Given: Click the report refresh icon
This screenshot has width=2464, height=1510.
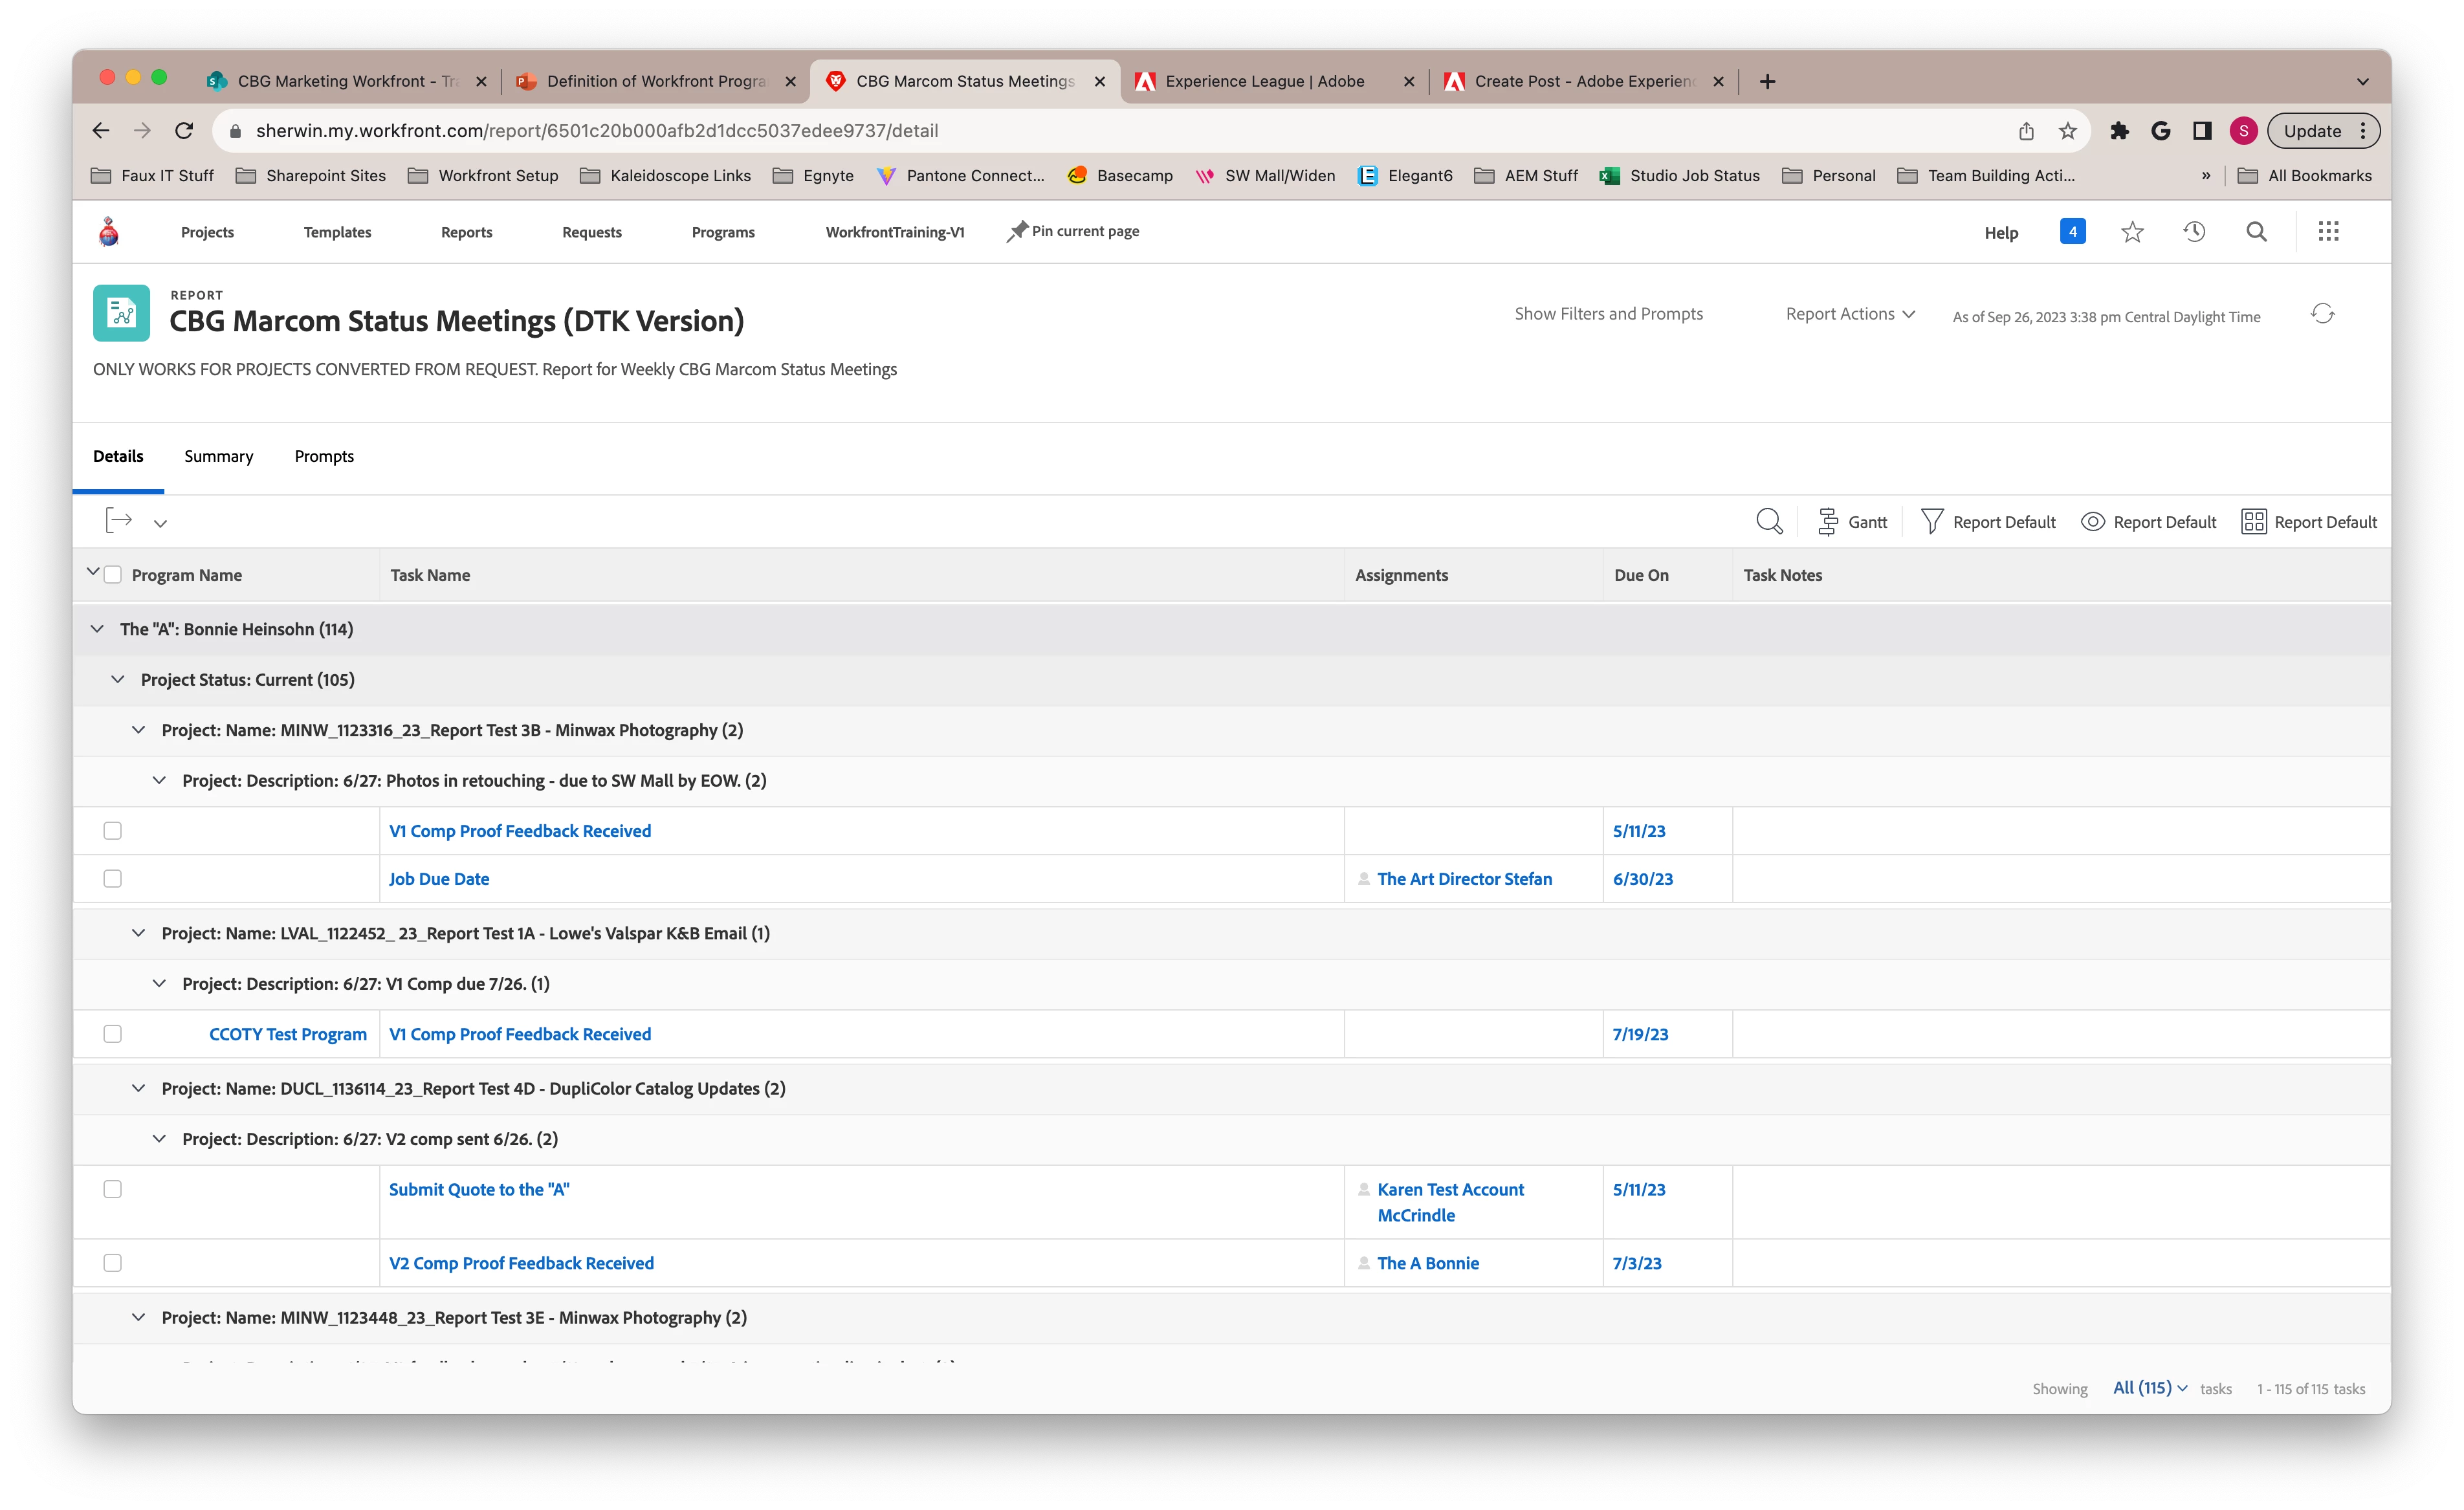Looking at the screenshot, I should [2322, 314].
